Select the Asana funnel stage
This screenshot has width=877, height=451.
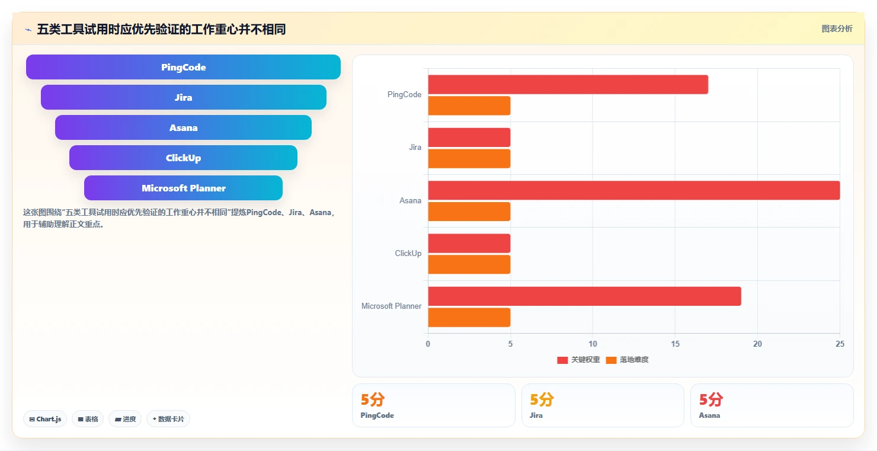click(x=183, y=127)
